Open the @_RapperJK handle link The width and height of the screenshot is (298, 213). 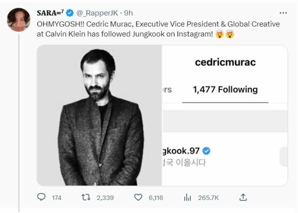[97, 13]
